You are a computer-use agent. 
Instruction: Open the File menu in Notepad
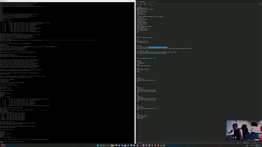138,4
